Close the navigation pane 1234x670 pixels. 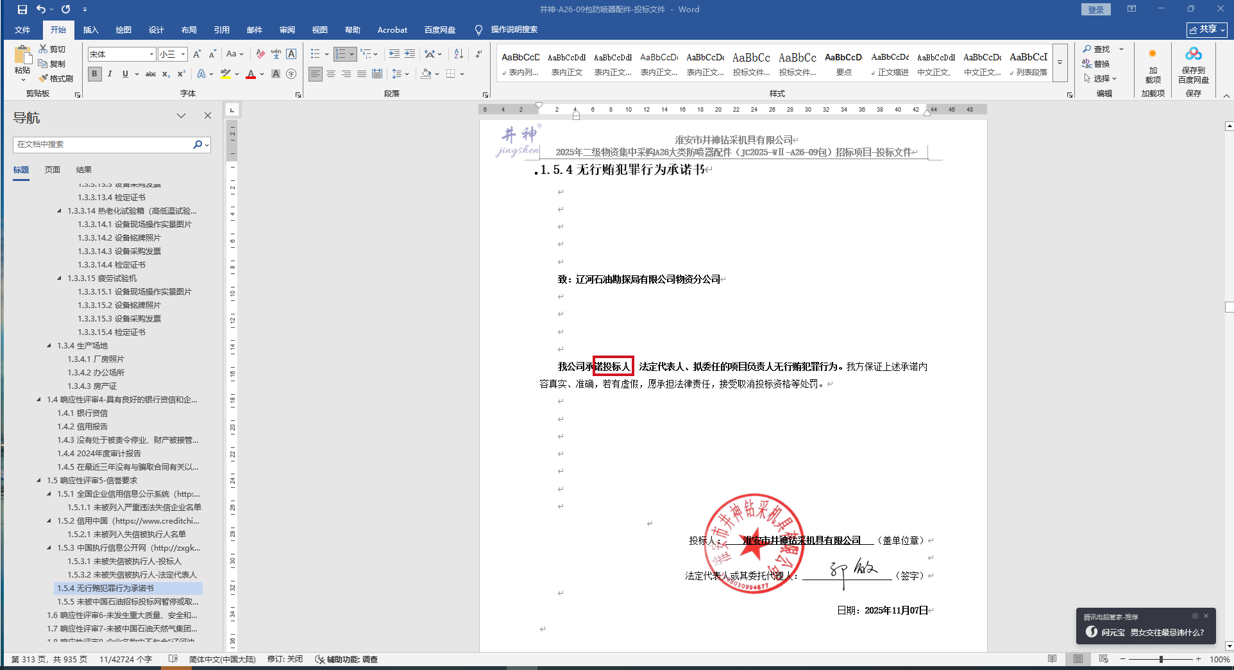[x=208, y=116]
